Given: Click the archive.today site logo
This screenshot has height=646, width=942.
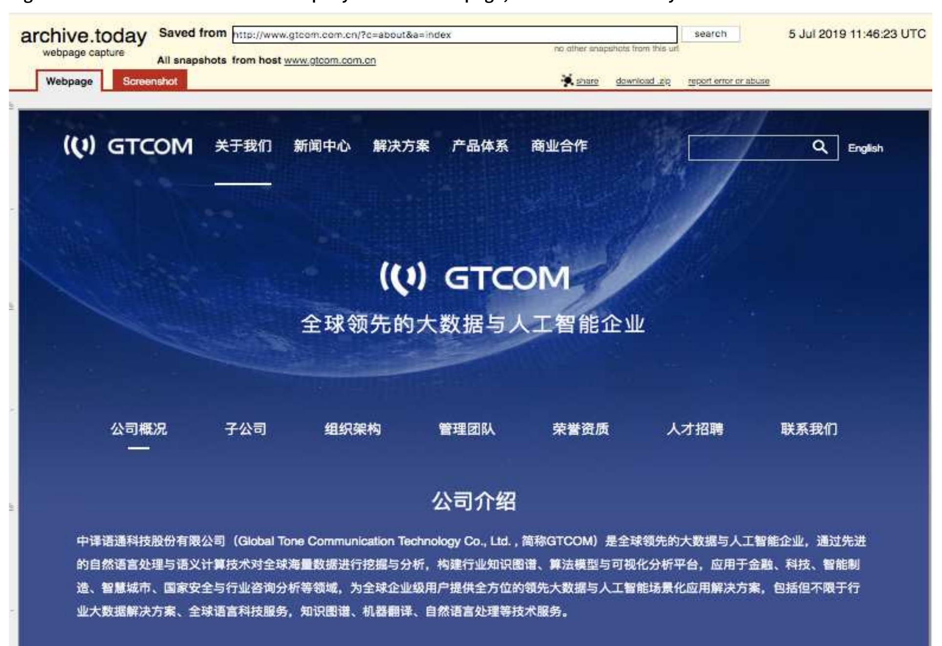Looking at the screenshot, I should 83,36.
